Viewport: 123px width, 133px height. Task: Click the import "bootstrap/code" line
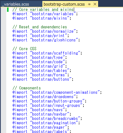(40, 62)
